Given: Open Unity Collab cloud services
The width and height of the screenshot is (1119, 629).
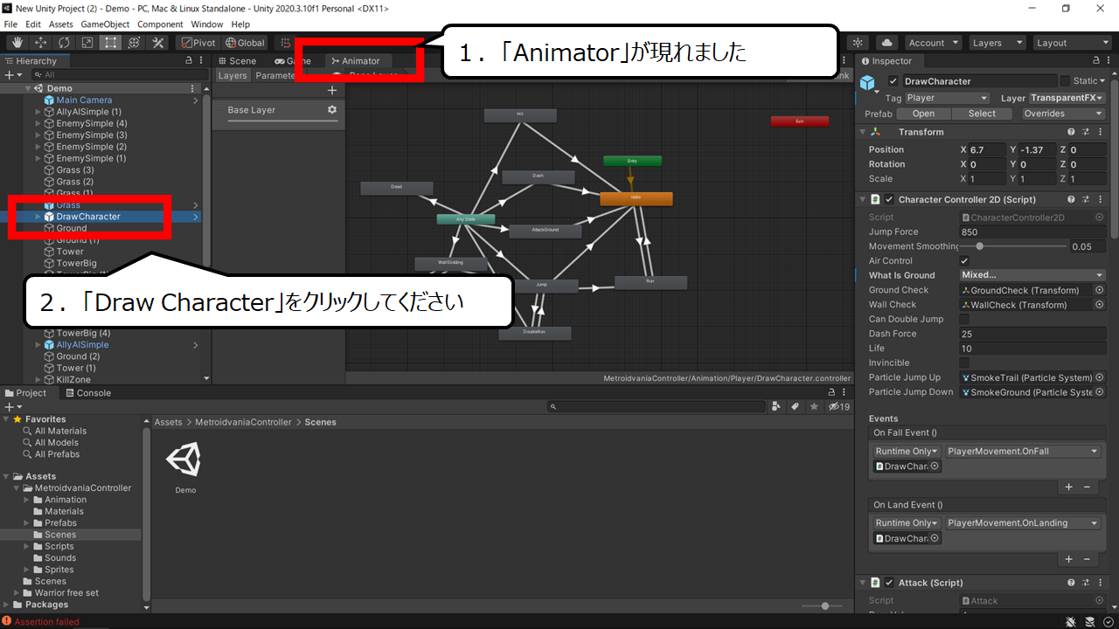Looking at the screenshot, I should 887,43.
